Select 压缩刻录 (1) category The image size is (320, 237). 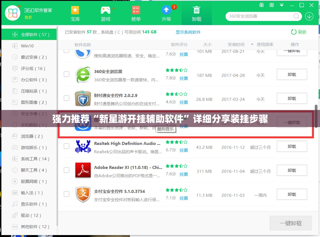pos(29,91)
